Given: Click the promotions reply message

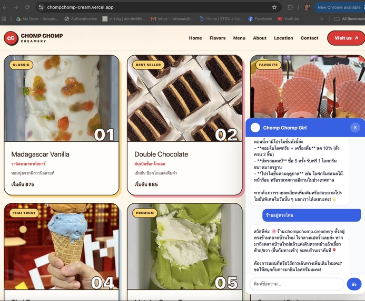Looking at the screenshot, I should coord(299,171).
